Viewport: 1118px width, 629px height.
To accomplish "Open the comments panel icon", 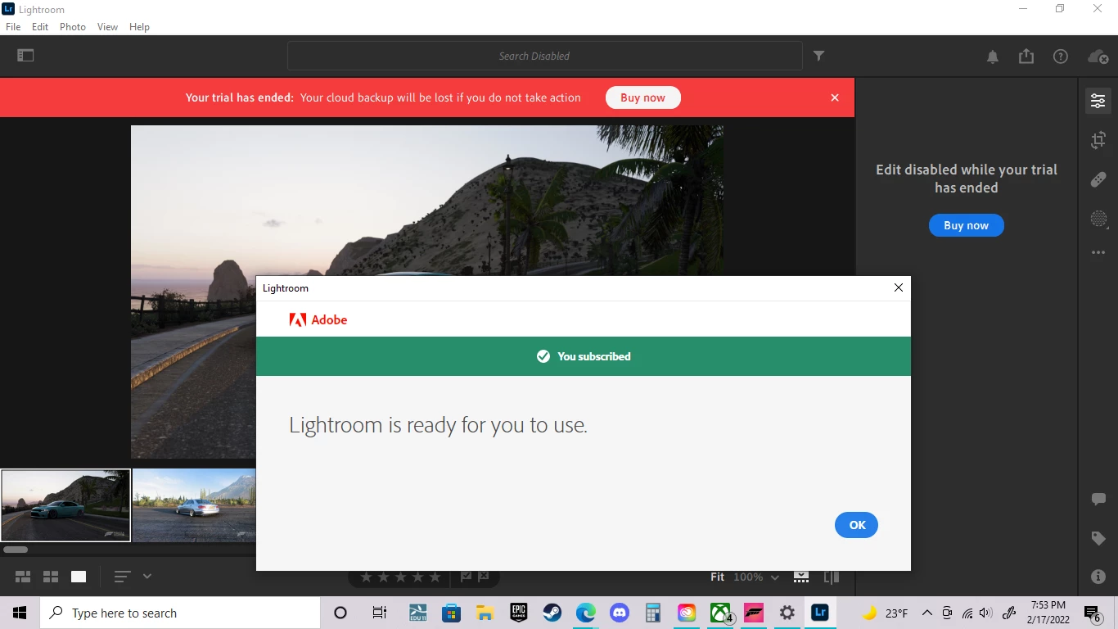I will point(1098,500).
